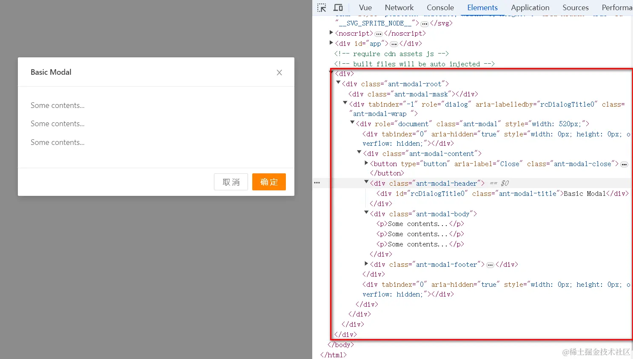Click third 'Some contents...' line in modal

tap(57, 142)
